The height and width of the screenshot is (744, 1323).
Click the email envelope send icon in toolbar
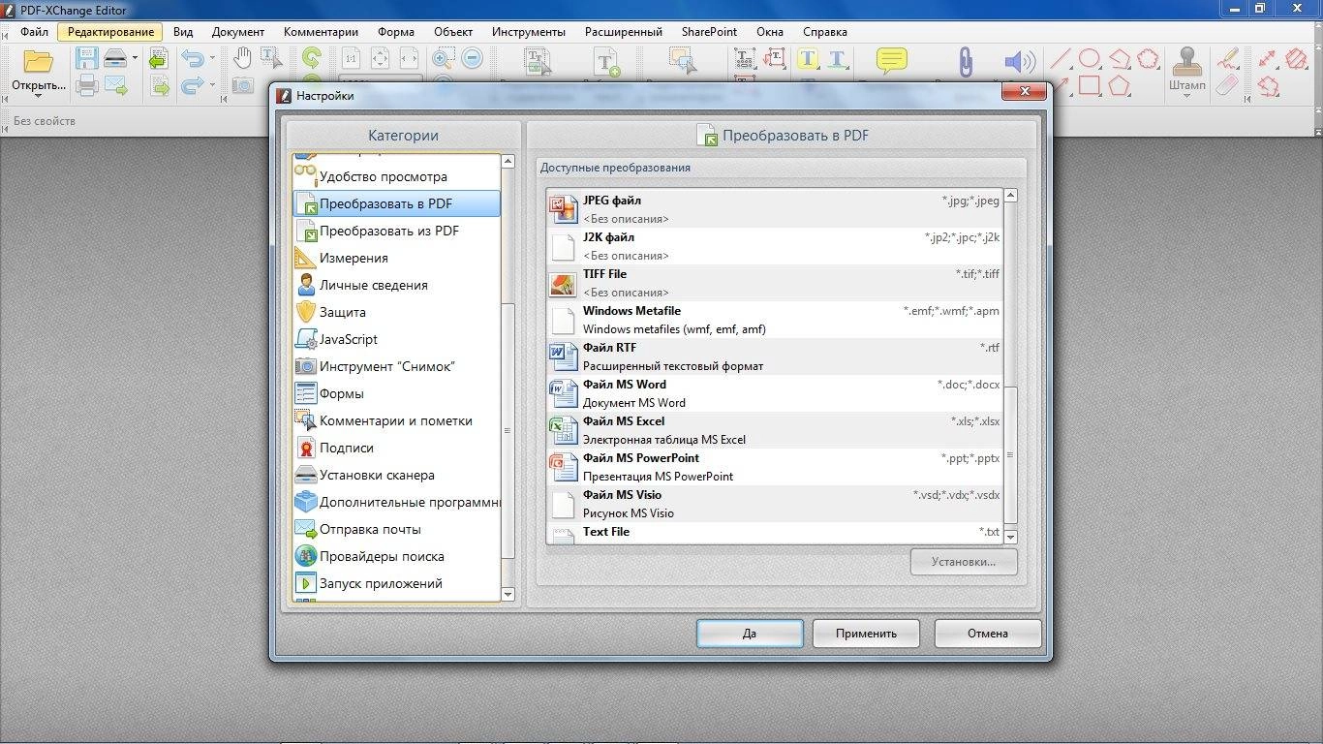point(116,85)
